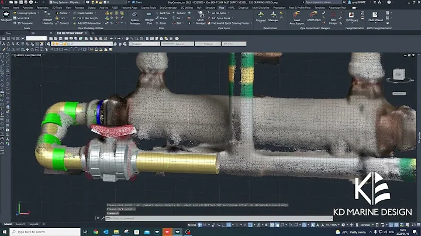Click the view cube TOP face
This screenshot has height=236, width=421.
[x=398, y=75]
